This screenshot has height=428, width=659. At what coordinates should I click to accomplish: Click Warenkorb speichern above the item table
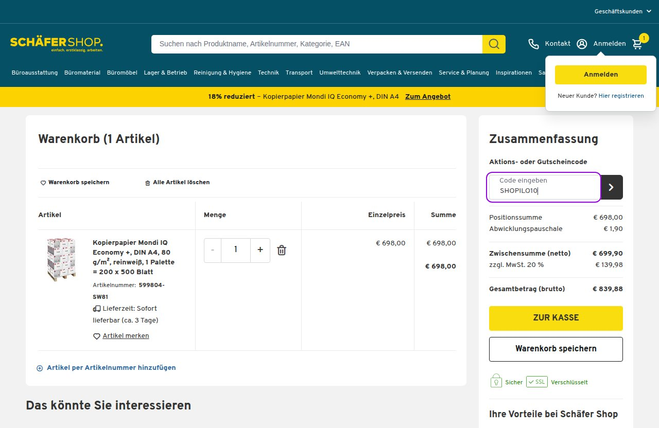pyautogui.click(x=79, y=183)
